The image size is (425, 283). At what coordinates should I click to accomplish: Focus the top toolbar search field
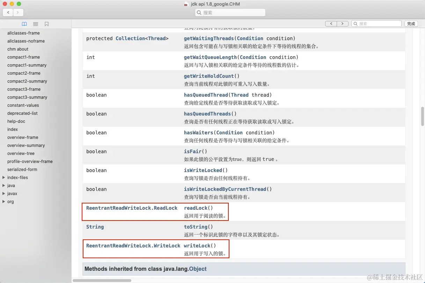[230, 13]
